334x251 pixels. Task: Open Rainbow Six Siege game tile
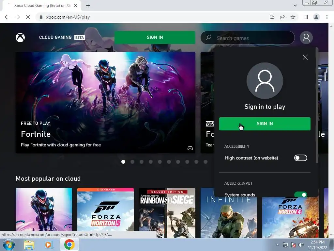click(167, 212)
